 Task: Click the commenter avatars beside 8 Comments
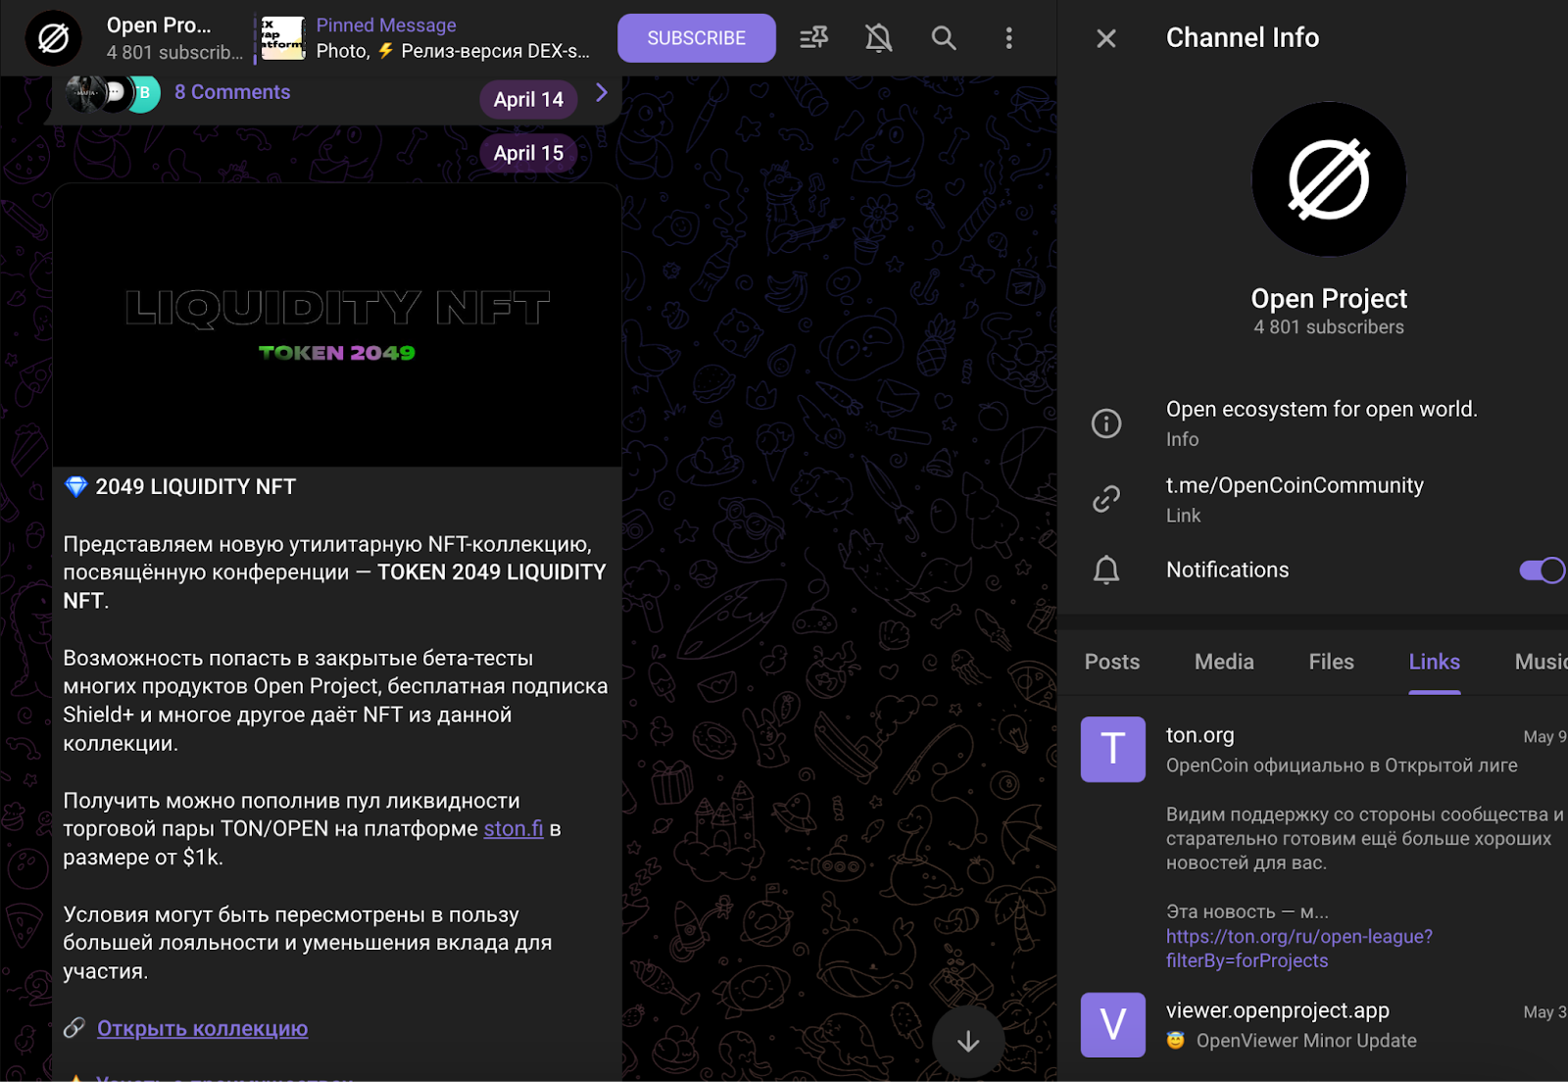(113, 93)
